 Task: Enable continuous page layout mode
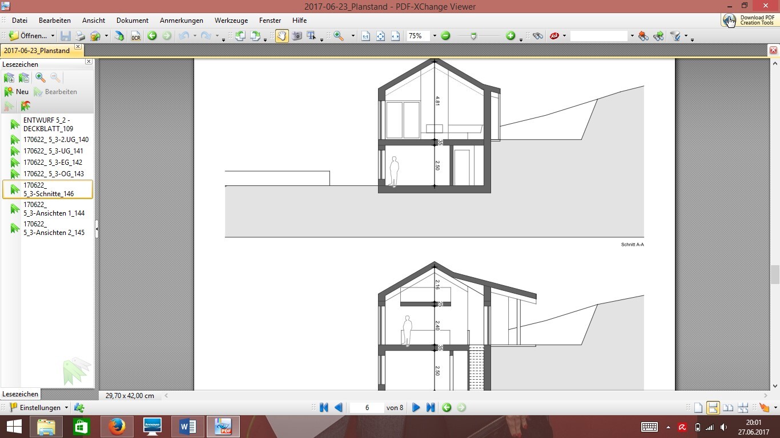[713, 408]
